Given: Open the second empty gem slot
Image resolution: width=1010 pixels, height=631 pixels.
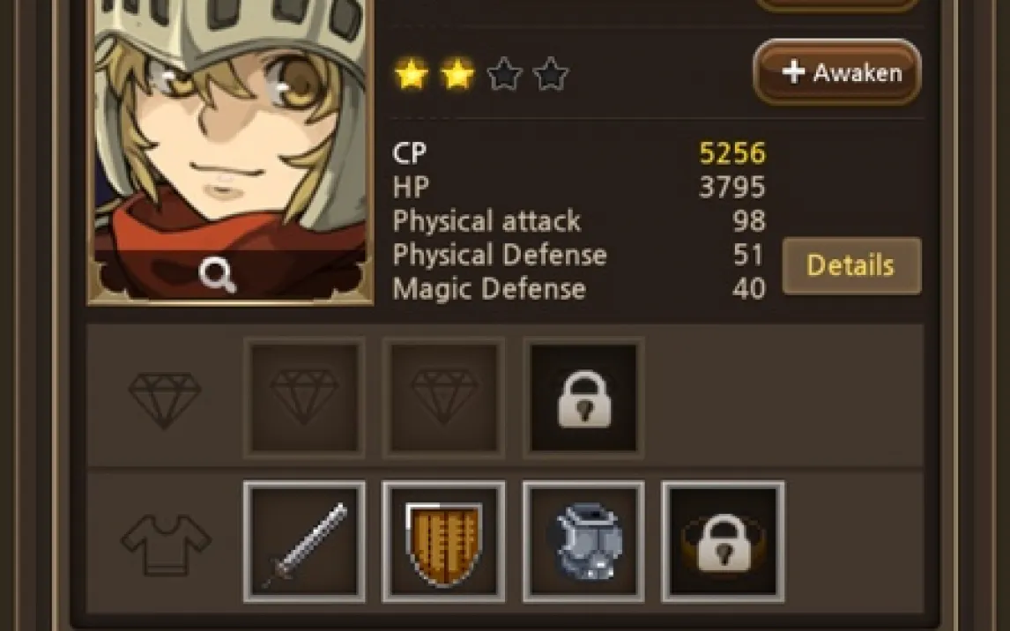Looking at the screenshot, I should pos(444,398).
